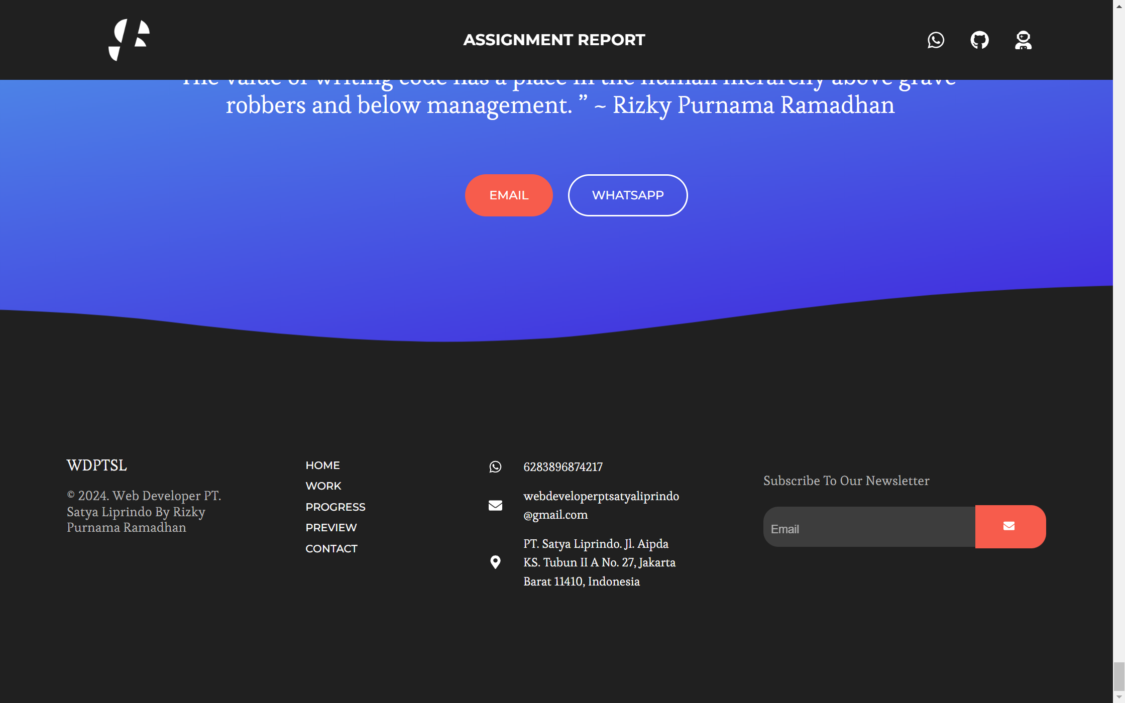Click the ASSIGNMENT REPORT header title
Viewport: 1125px width, 703px height.
pyautogui.click(x=554, y=40)
